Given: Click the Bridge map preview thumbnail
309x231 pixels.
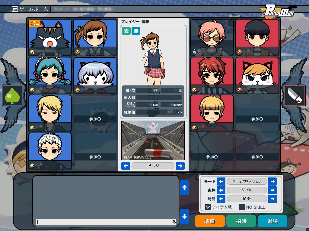Looking at the screenshot, I should 153,140.
